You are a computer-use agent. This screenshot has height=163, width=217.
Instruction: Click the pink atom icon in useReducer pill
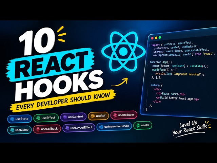(115, 115)
